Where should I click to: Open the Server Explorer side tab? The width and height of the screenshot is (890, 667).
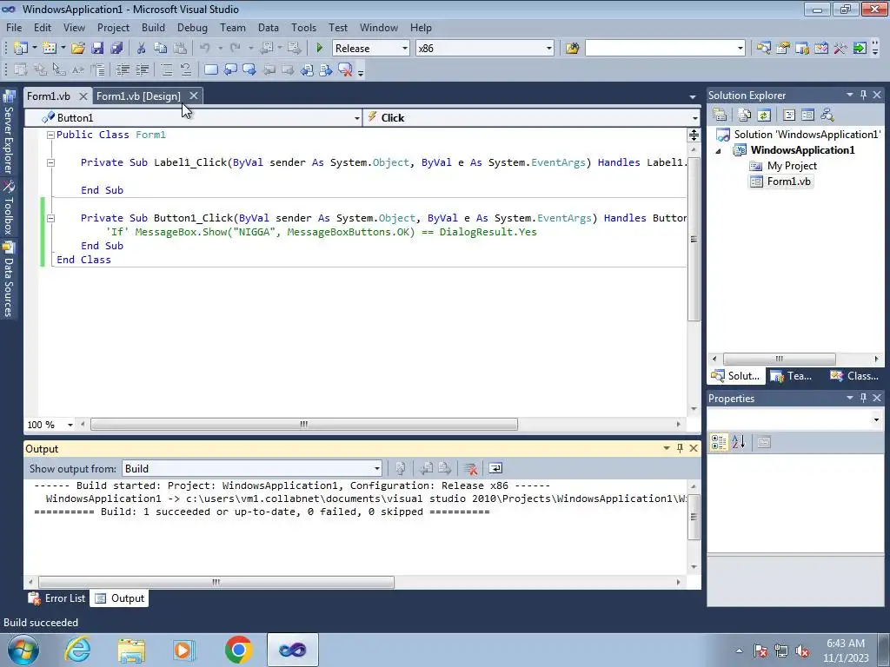point(9,133)
